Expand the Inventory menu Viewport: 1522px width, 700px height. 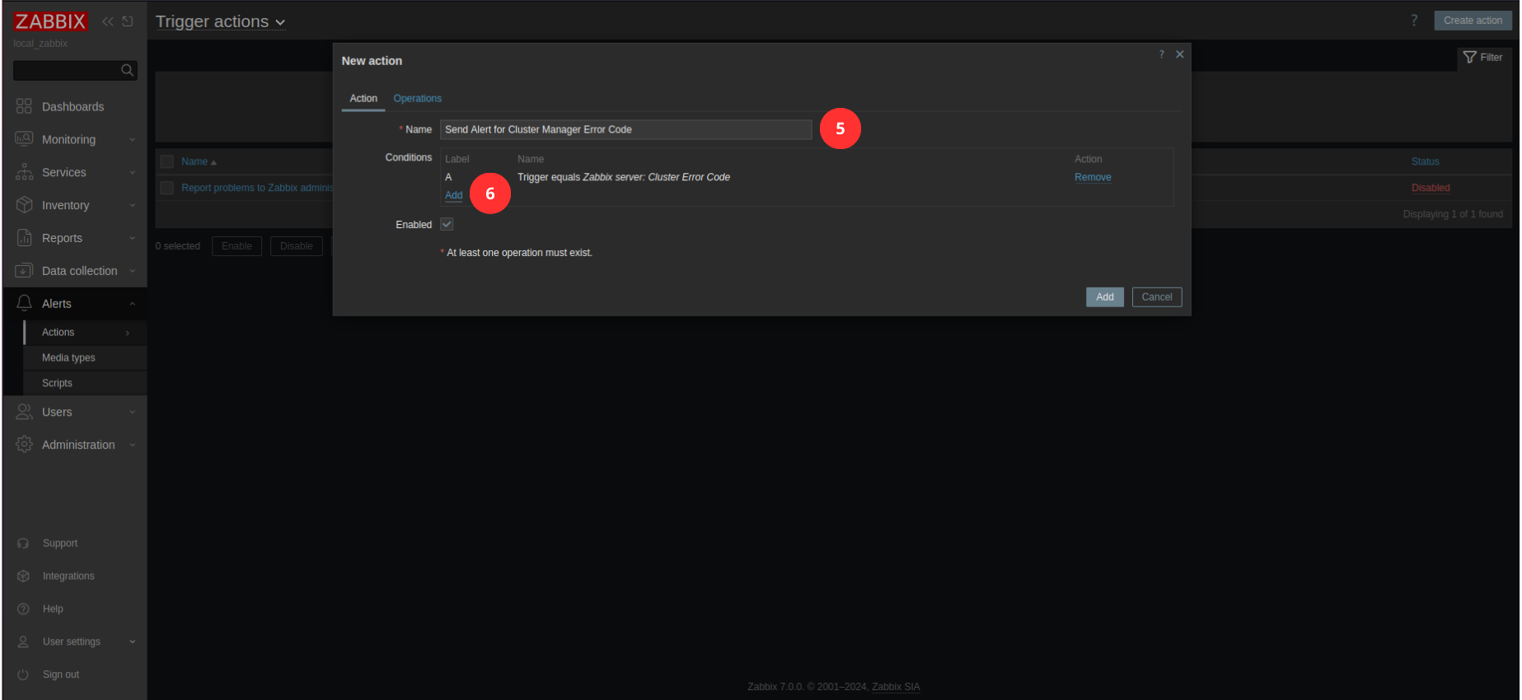(x=132, y=206)
